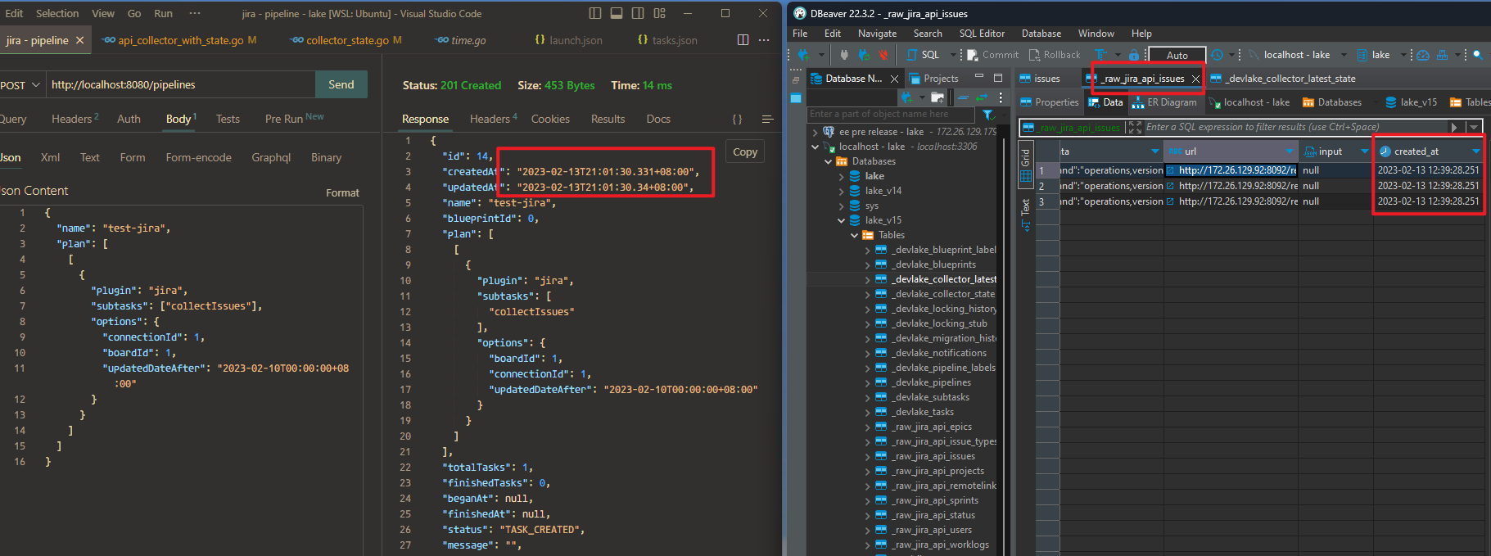Open navigator view menu three dots
Viewport: 1491px width, 556px height.
[x=1001, y=97]
